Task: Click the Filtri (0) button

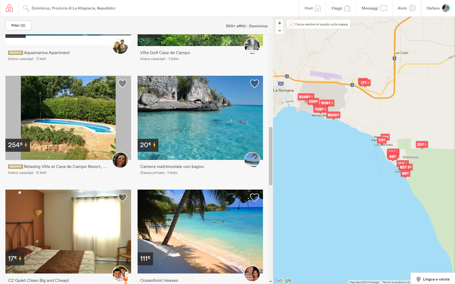Action: [18, 25]
